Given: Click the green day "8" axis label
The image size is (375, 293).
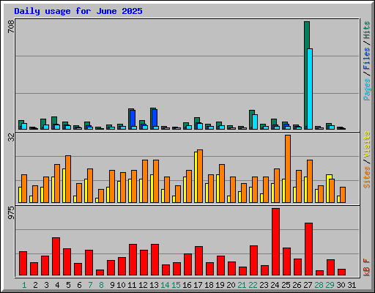Looking at the screenshot, I should click(101, 285).
